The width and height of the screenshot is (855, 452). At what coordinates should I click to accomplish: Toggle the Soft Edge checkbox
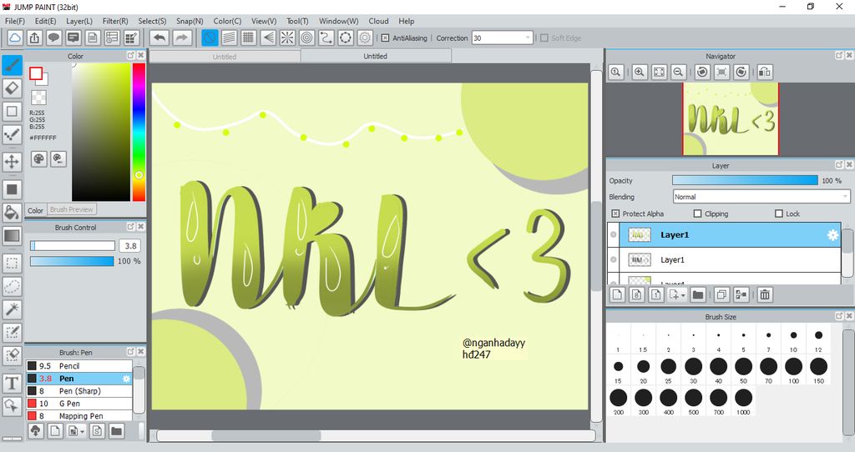point(544,38)
